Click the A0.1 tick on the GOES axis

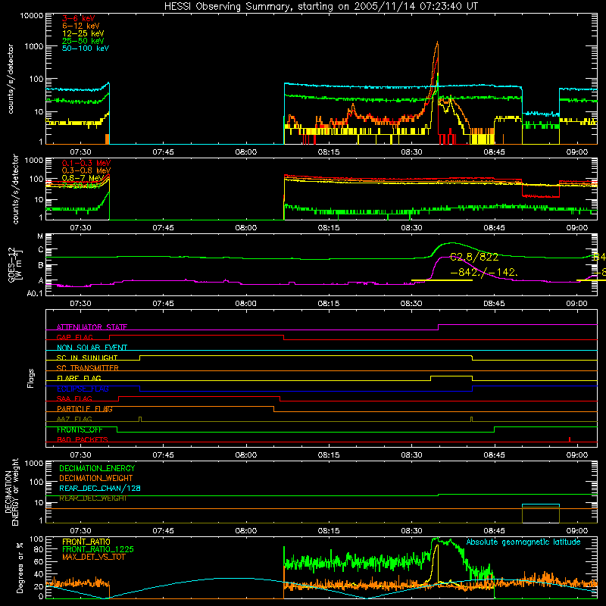pos(35,293)
